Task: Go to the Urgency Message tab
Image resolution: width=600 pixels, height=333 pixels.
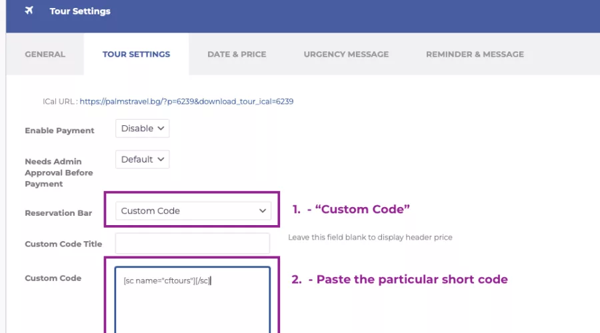Action: point(346,55)
